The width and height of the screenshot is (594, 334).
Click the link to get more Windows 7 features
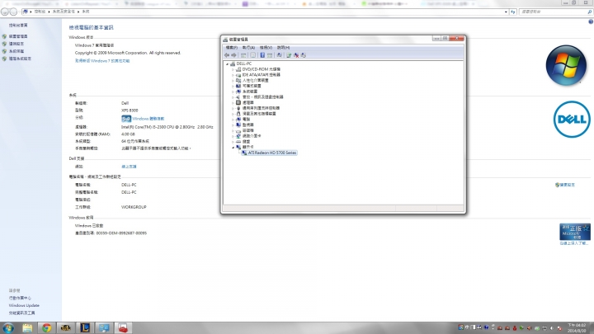pyautogui.click(x=102, y=61)
